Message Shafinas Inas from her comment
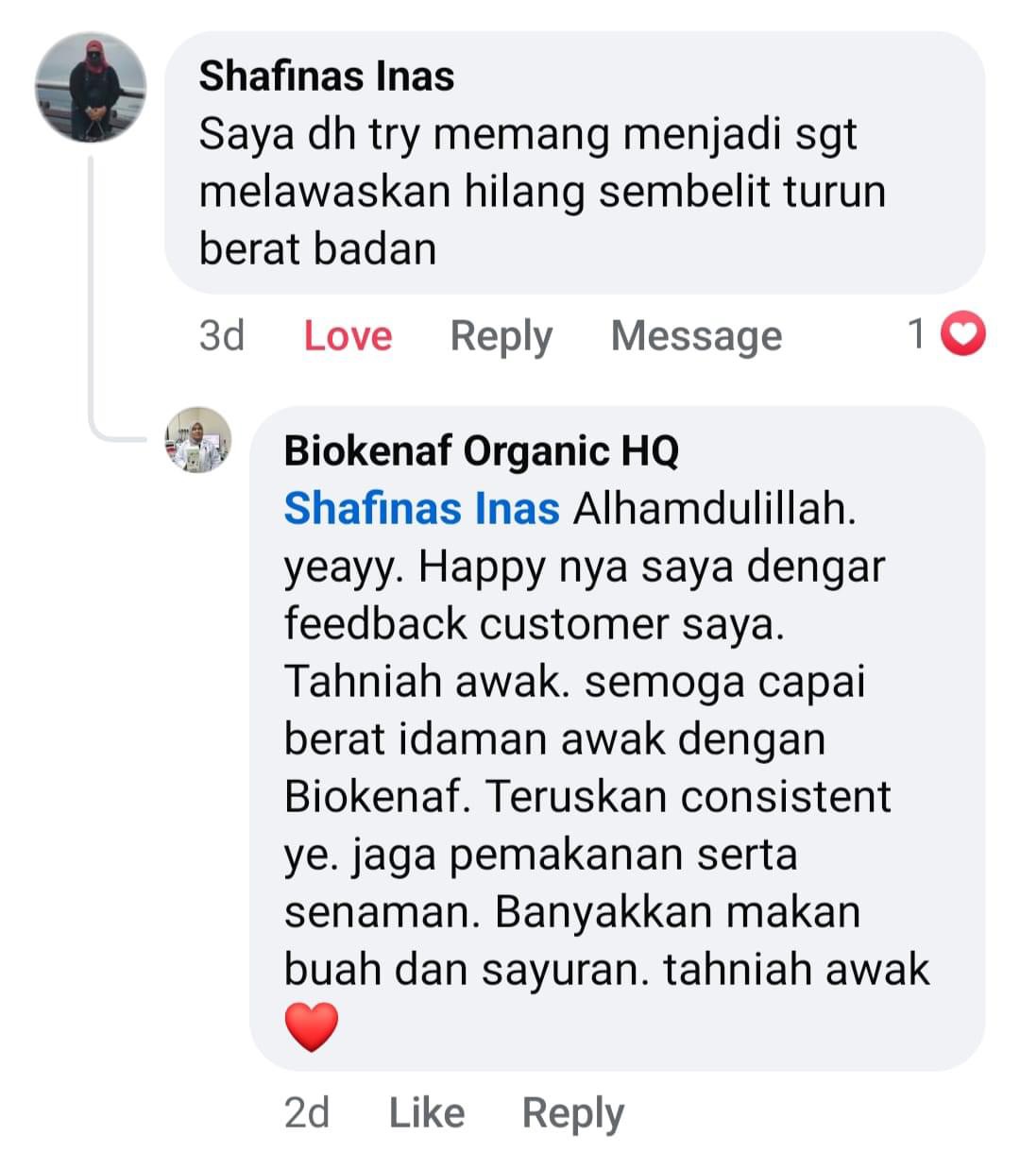 [x=696, y=335]
